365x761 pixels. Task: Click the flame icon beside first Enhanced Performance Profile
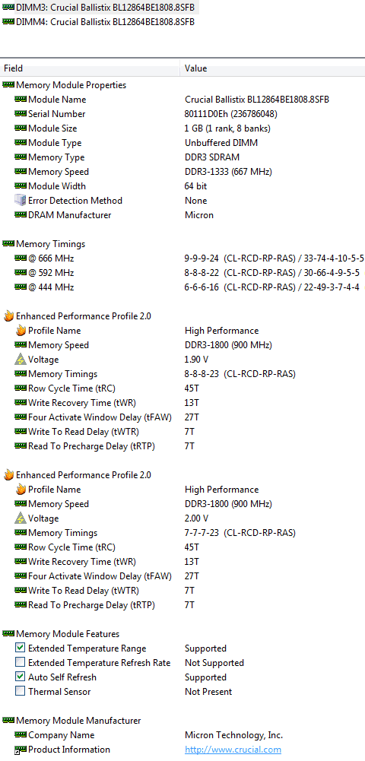pos(8,316)
